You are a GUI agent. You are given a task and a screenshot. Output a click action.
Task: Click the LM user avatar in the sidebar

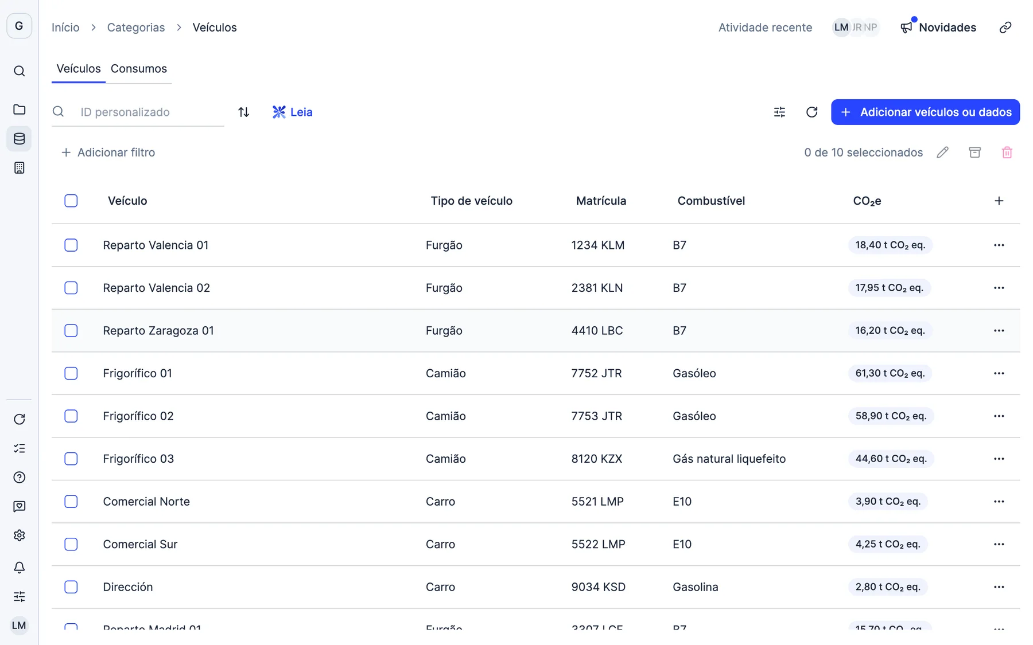pyautogui.click(x=19, y=626)
